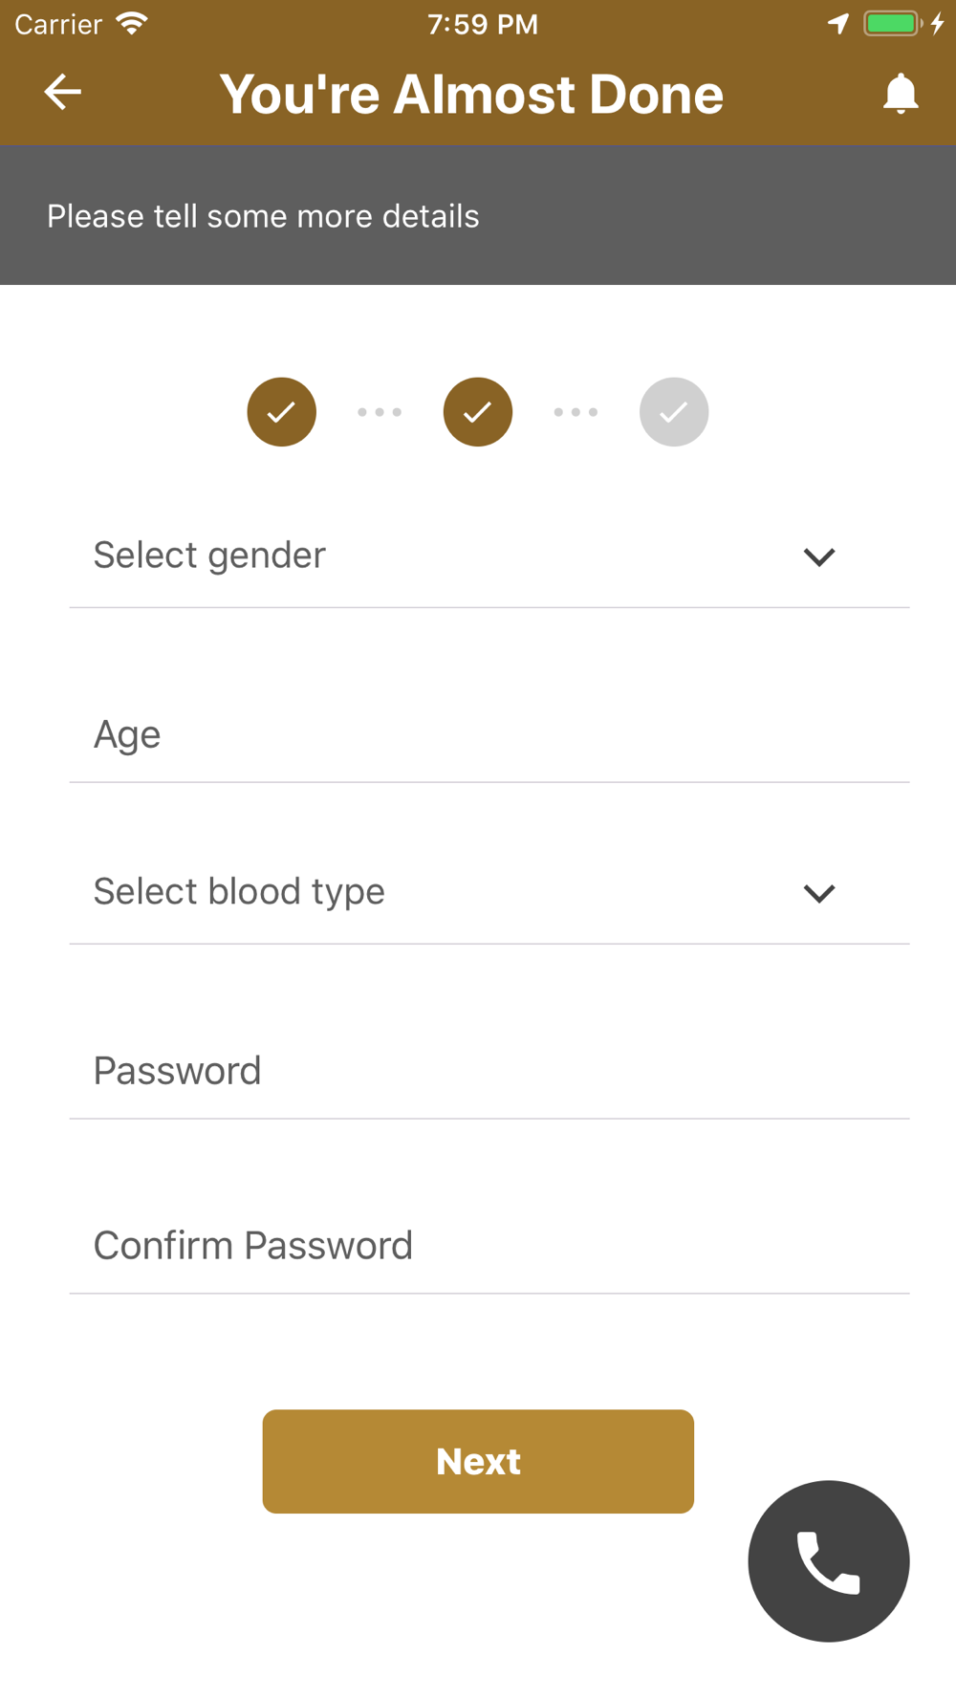Screen dimensions: 956x1700
Task: Select the second completed step checkmark
Action: (x=477, y=412)
